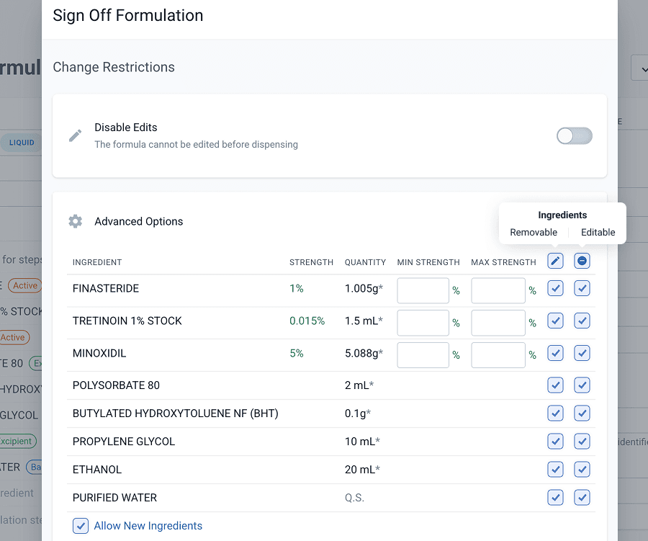Toggle ETHANOL checkbox under pencil column
648x541 pixels.
tap(555, 470)
